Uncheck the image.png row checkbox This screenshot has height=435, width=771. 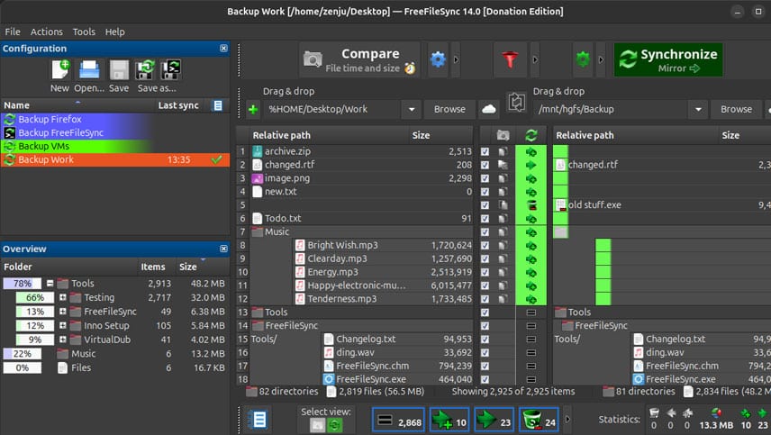click(485, 178)
